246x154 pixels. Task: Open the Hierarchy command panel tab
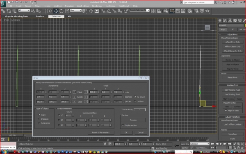coord(230,20)
